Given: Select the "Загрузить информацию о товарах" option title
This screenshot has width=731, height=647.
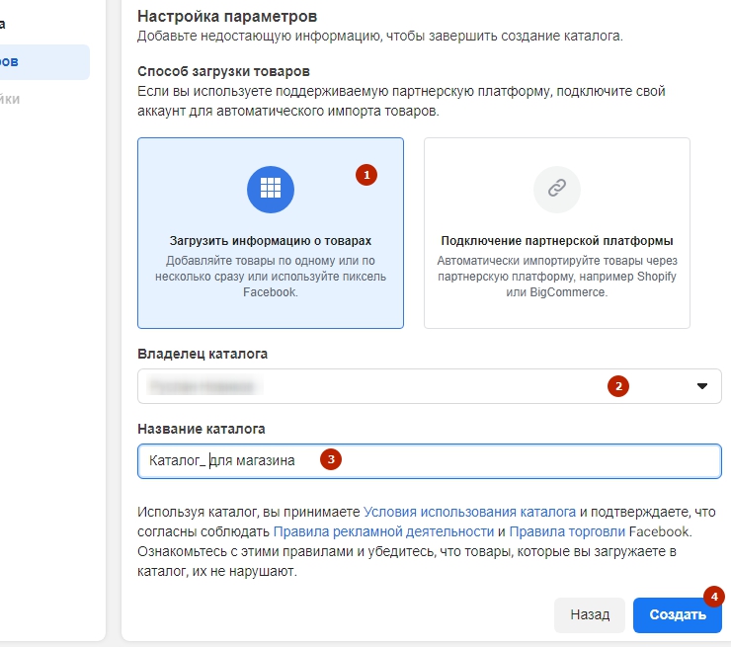Looking at the screenshot, I should (x=271, y=240).
